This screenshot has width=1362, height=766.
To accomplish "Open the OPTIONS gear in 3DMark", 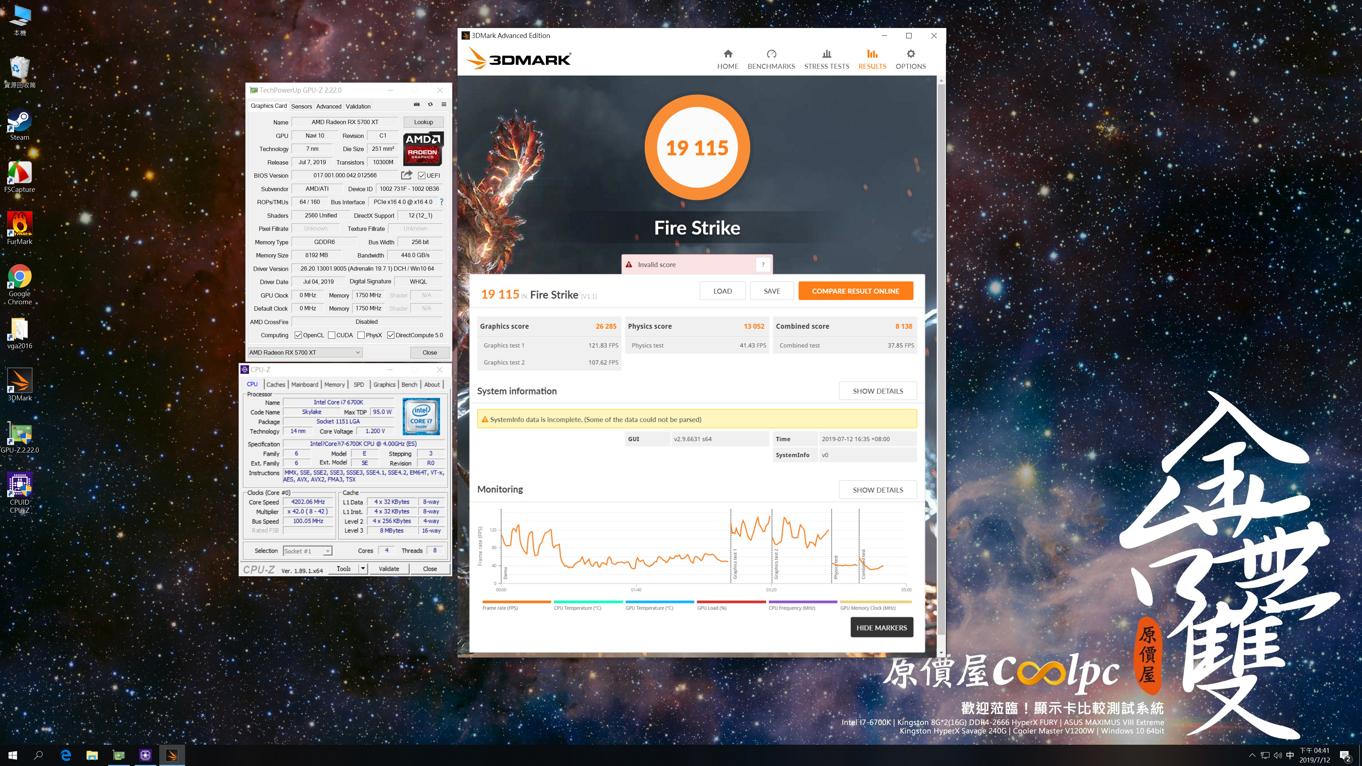I will point(910,59).
